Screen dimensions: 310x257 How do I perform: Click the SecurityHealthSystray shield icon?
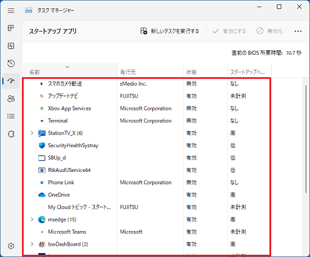pos(42,145)
